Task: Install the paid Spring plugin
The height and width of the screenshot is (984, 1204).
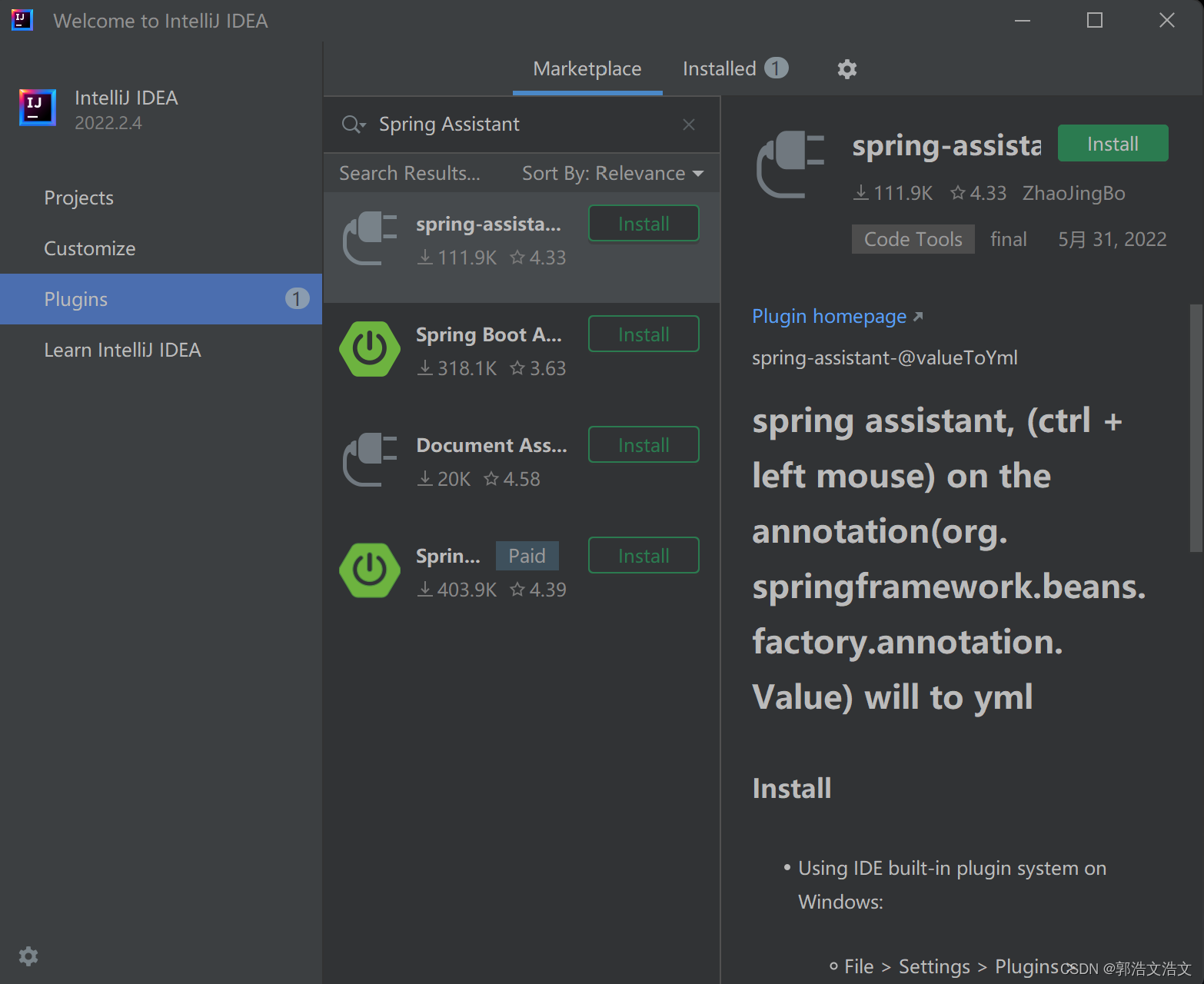Action: [x=644, y=556]
